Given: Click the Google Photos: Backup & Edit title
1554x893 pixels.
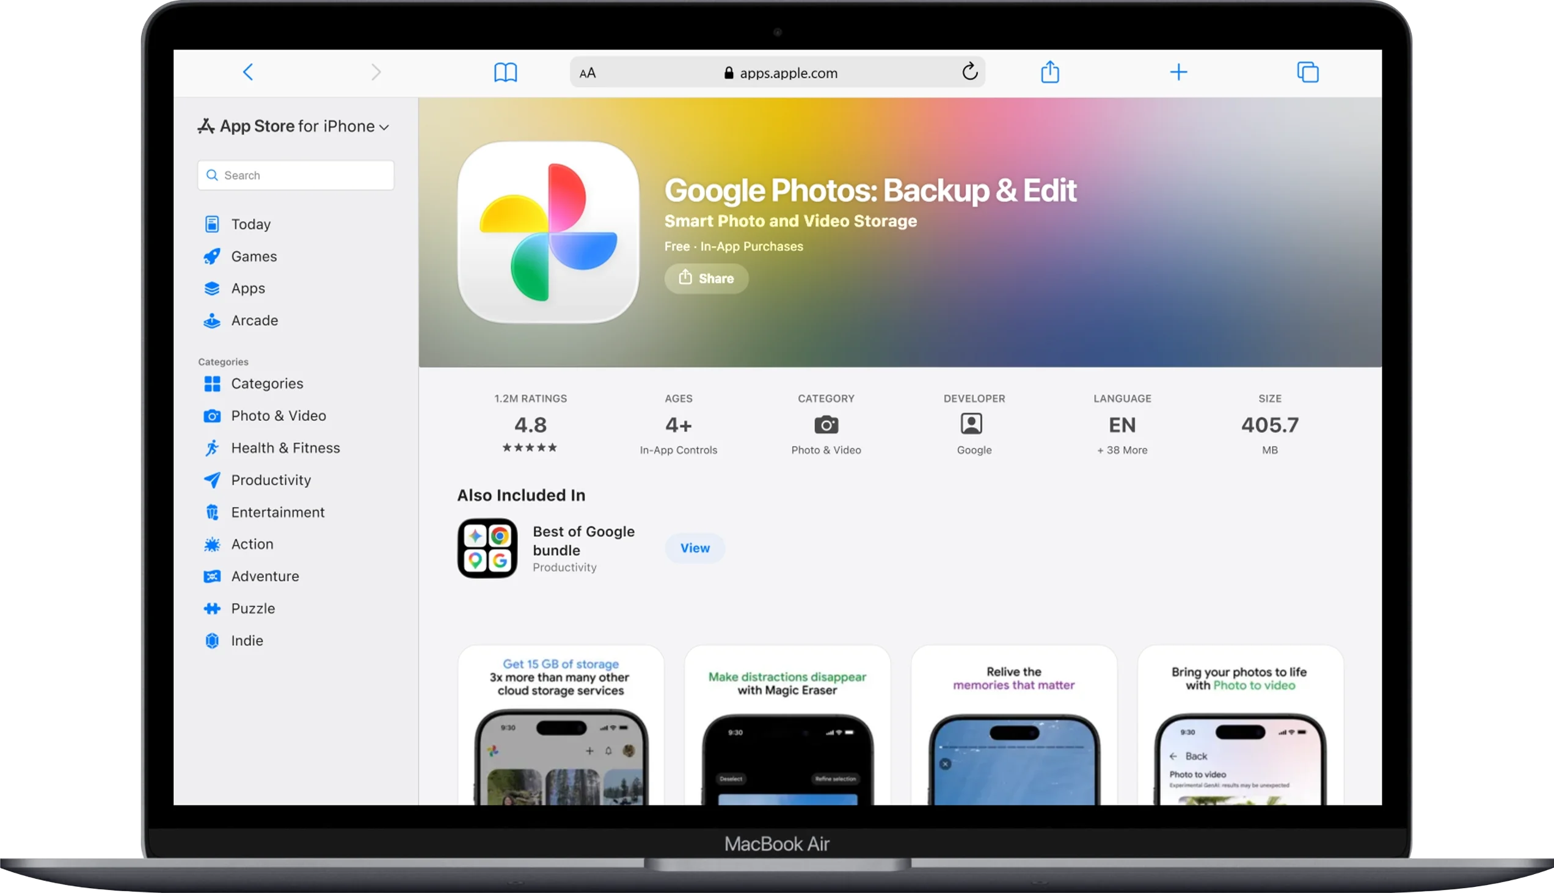Looking at the screenshot, I should click(x=871, y=190).
